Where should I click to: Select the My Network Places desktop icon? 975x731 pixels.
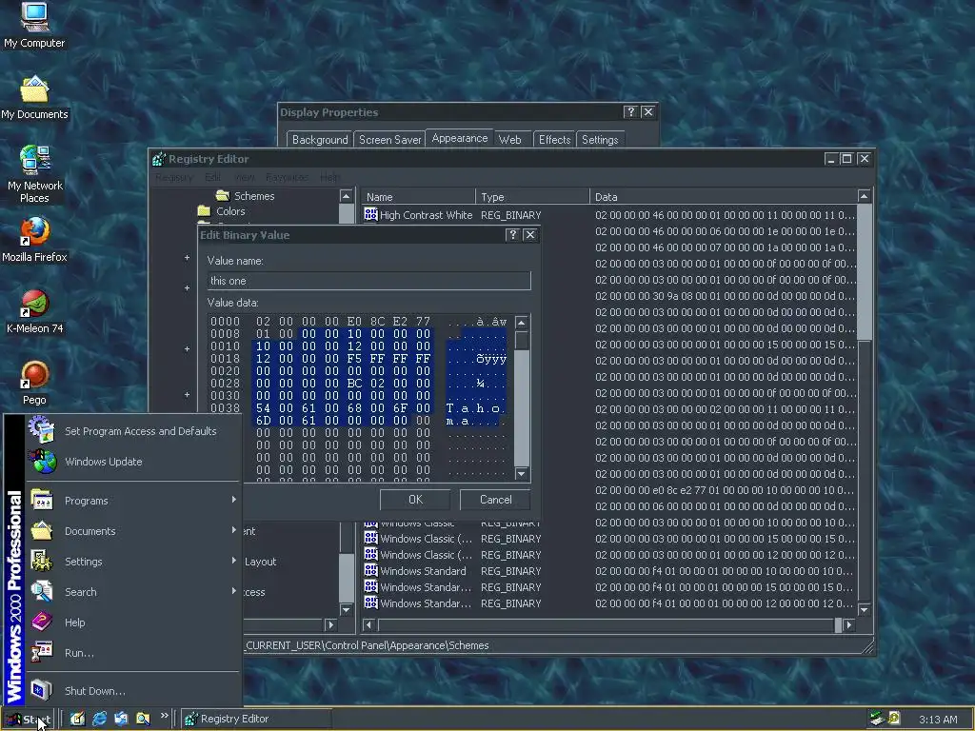pos(34,174)
